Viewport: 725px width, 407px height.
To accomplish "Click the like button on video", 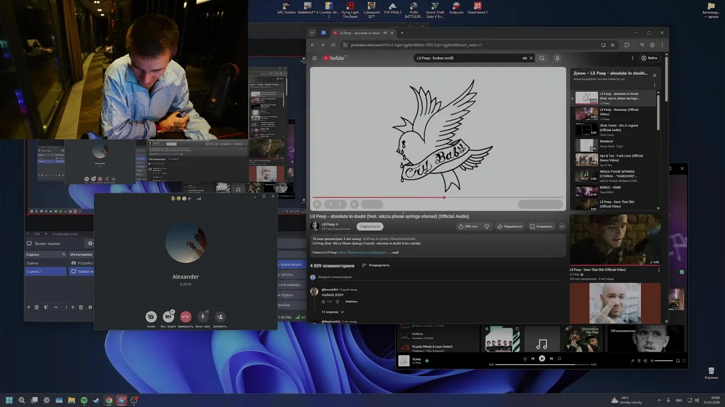I will pos(468,226).
